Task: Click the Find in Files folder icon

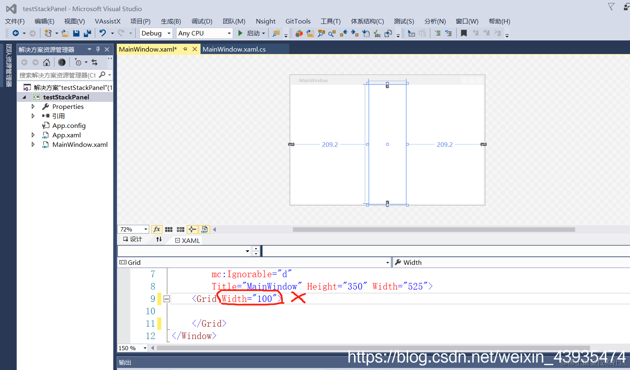Action: tap(276, 33)
